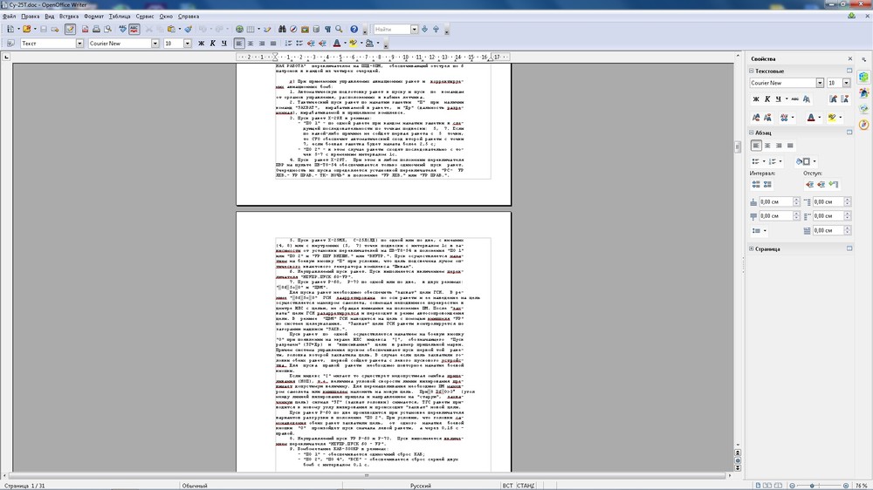This screenshot has width=873, height=490.
Task: Open the Таблица menu
Action: 119,16
